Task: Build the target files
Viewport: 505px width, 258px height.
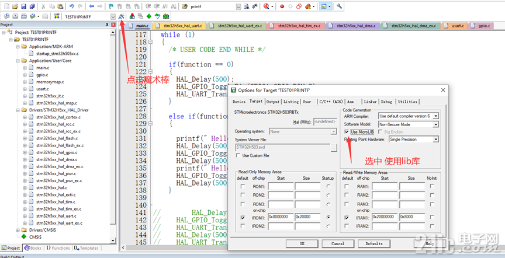Action: 15,16
